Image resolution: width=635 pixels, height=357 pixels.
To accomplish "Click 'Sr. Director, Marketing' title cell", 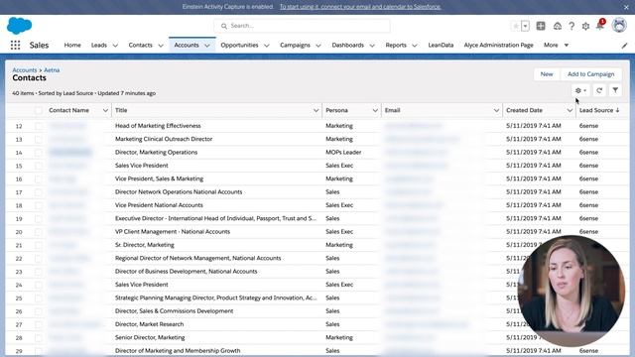I will (x=145, y=245).
